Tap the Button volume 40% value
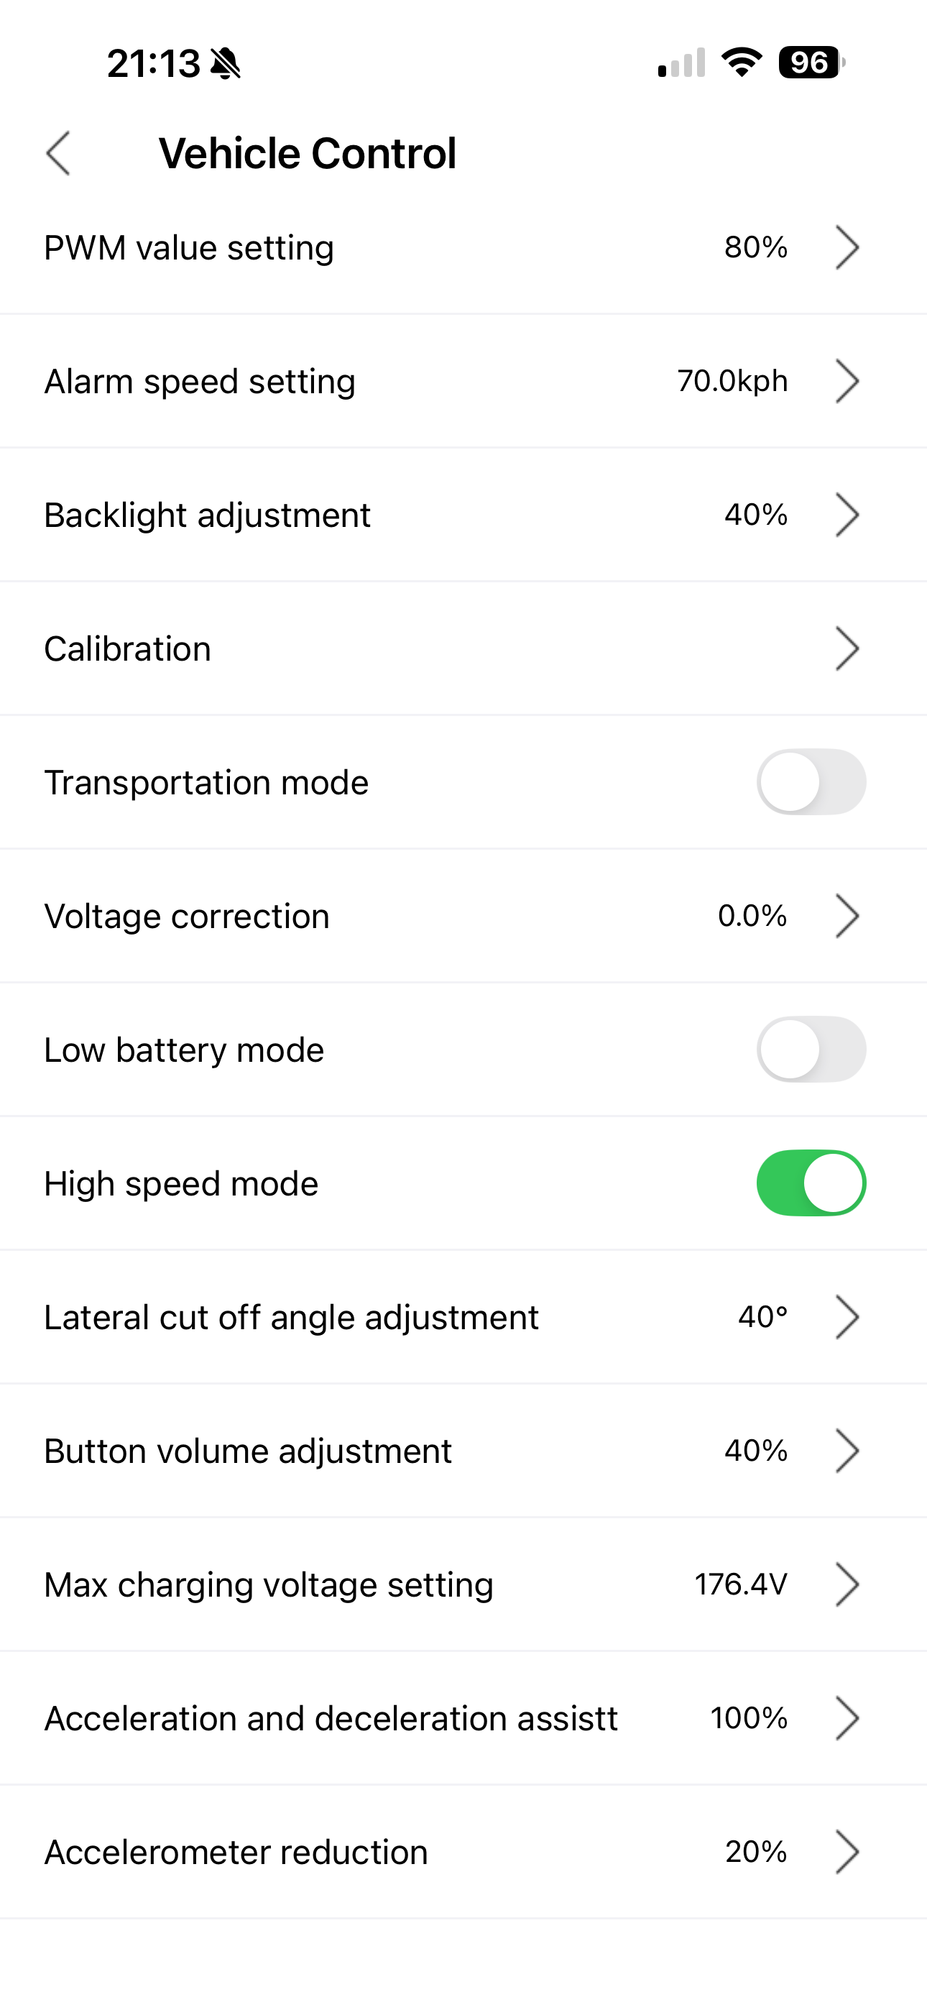 coord(755,1451)
